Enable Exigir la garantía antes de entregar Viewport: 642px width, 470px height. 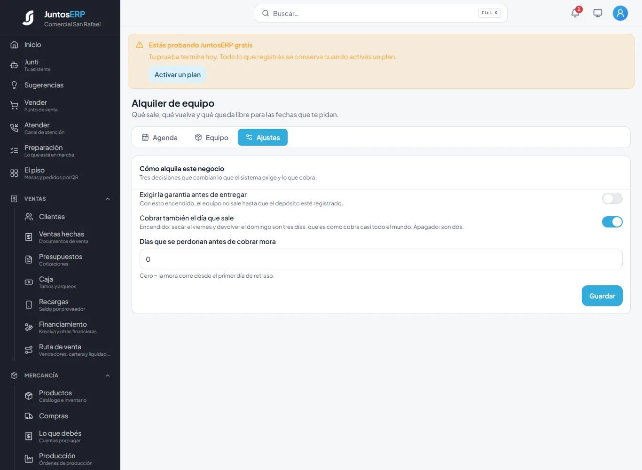click(x=612, y=198)
